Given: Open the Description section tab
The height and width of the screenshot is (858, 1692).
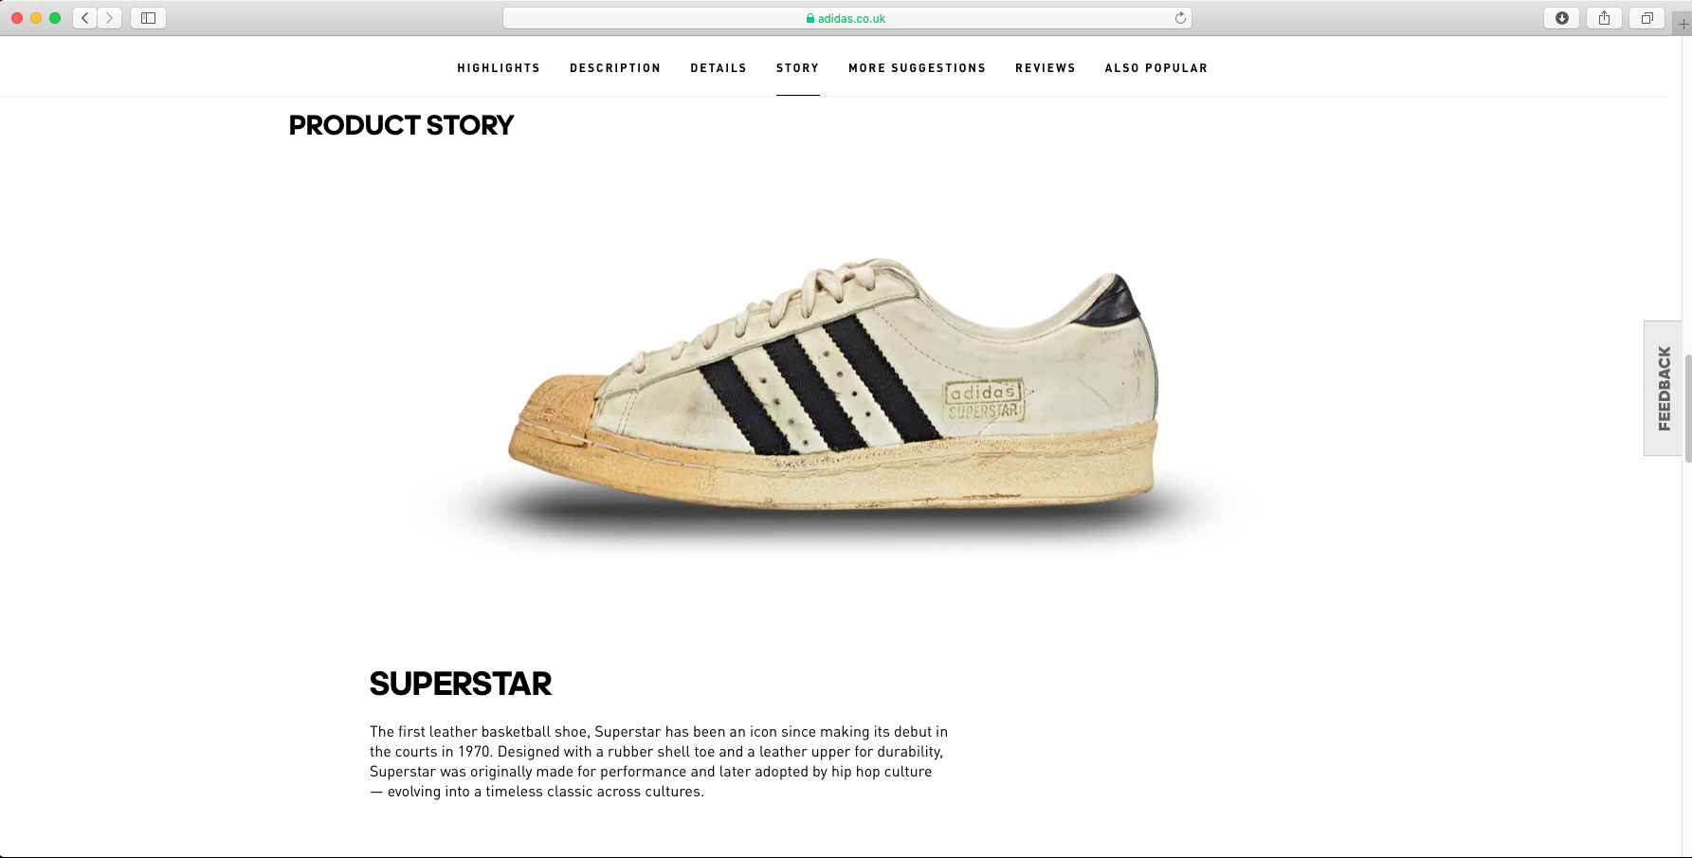Looking at the screenshot, I should (615, 68).
